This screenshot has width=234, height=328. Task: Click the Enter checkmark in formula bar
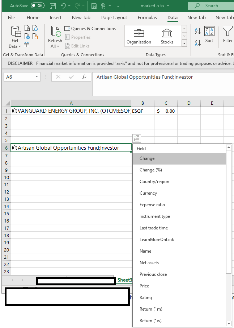click(71, 77)
